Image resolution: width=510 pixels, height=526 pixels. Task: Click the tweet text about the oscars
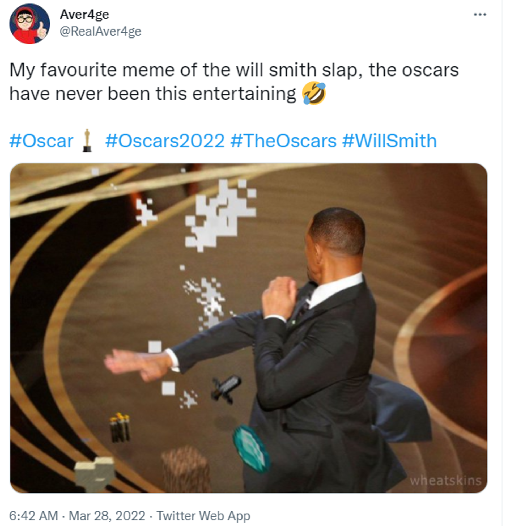[234, 82]
